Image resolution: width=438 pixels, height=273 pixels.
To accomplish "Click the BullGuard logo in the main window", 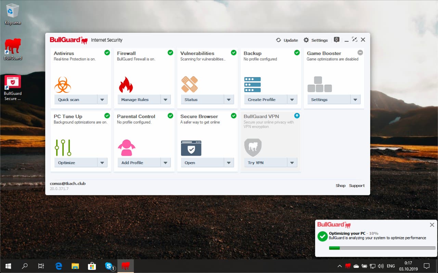I will (x=69, y=40).
